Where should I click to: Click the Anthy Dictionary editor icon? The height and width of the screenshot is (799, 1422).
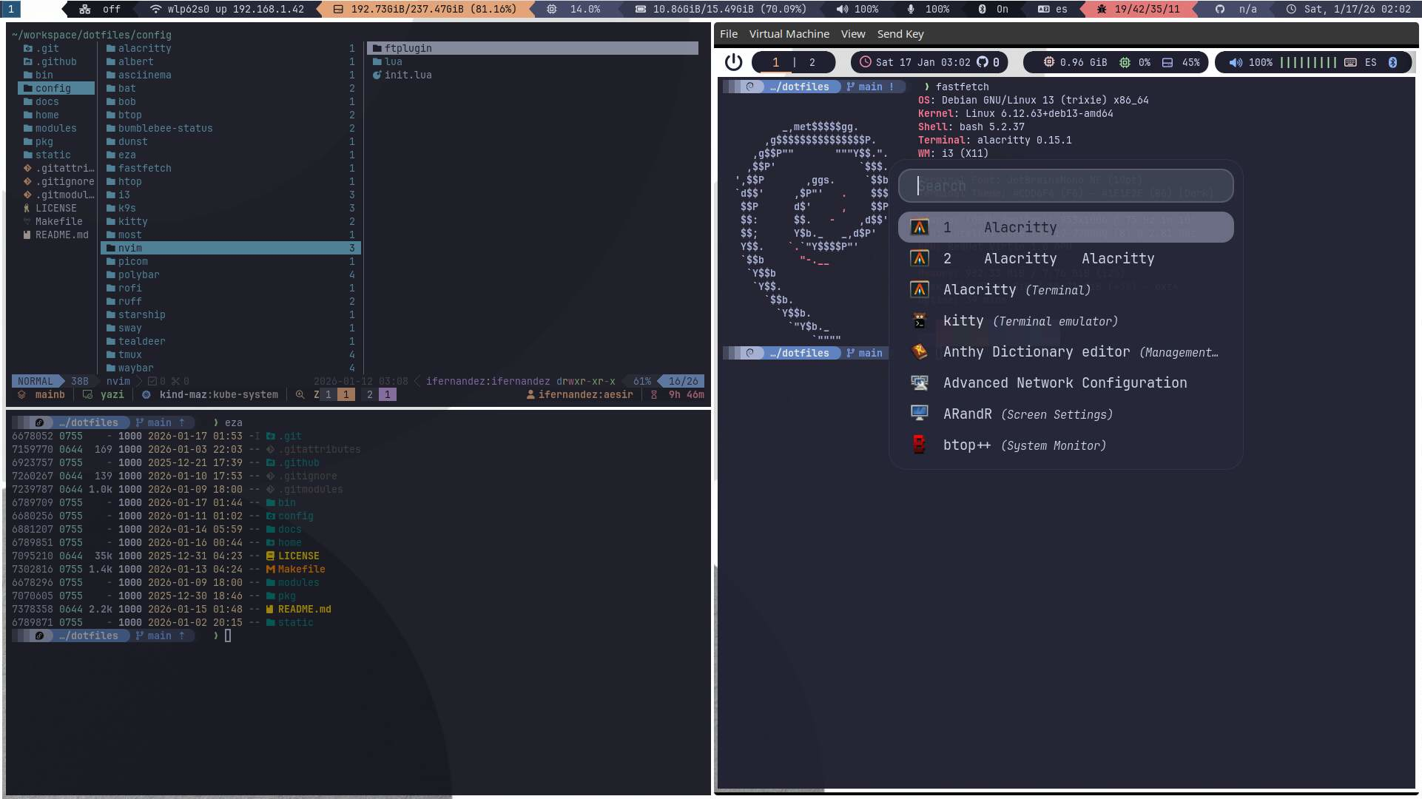(919, 352)
